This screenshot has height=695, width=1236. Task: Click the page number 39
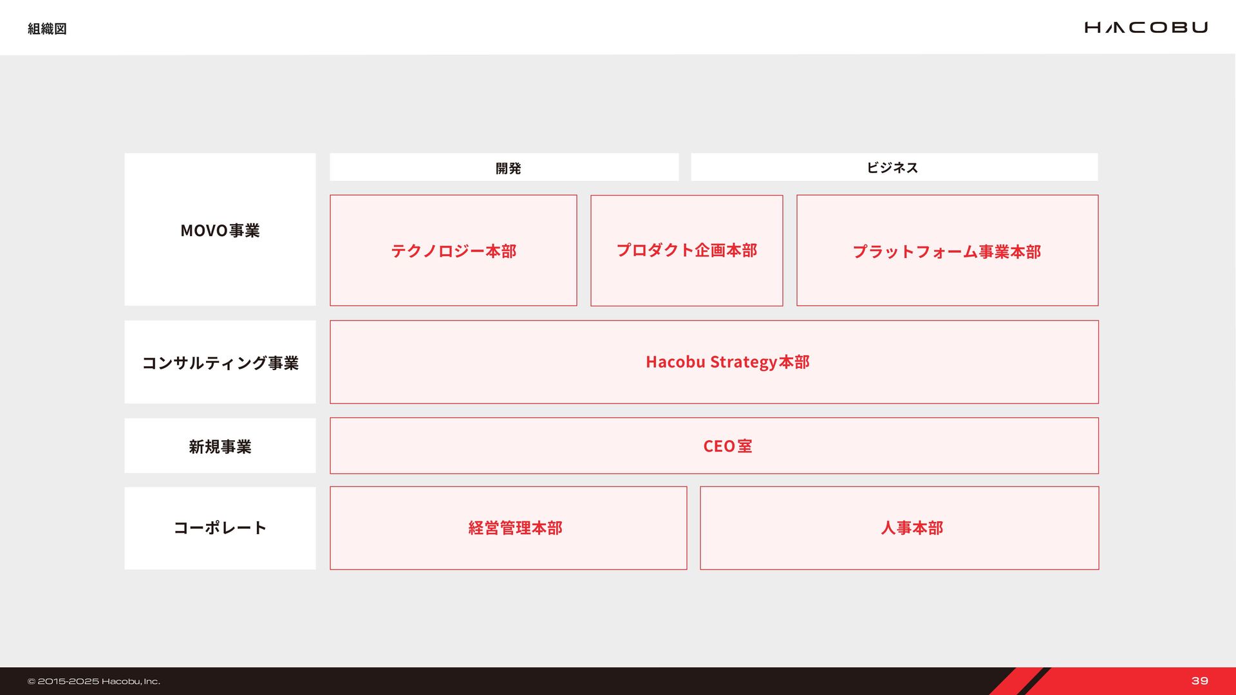click(x=1200, y=681)
